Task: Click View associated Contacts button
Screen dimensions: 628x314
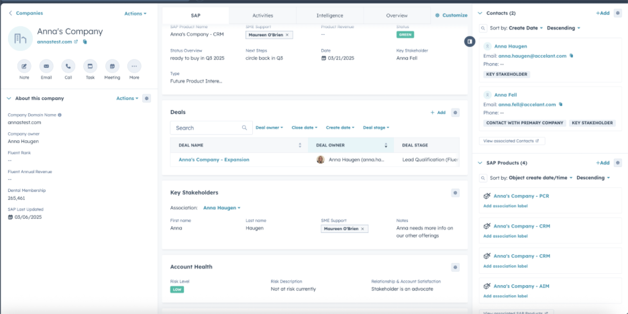Action: 513,141
